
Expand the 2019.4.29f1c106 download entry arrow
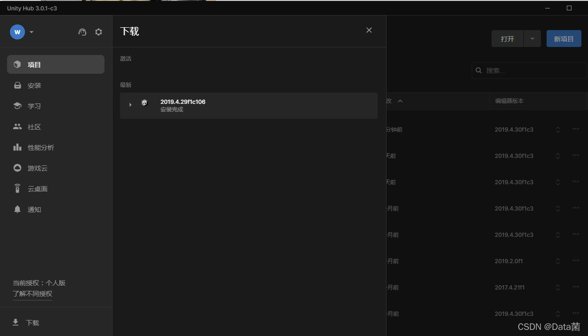point(130,105)
